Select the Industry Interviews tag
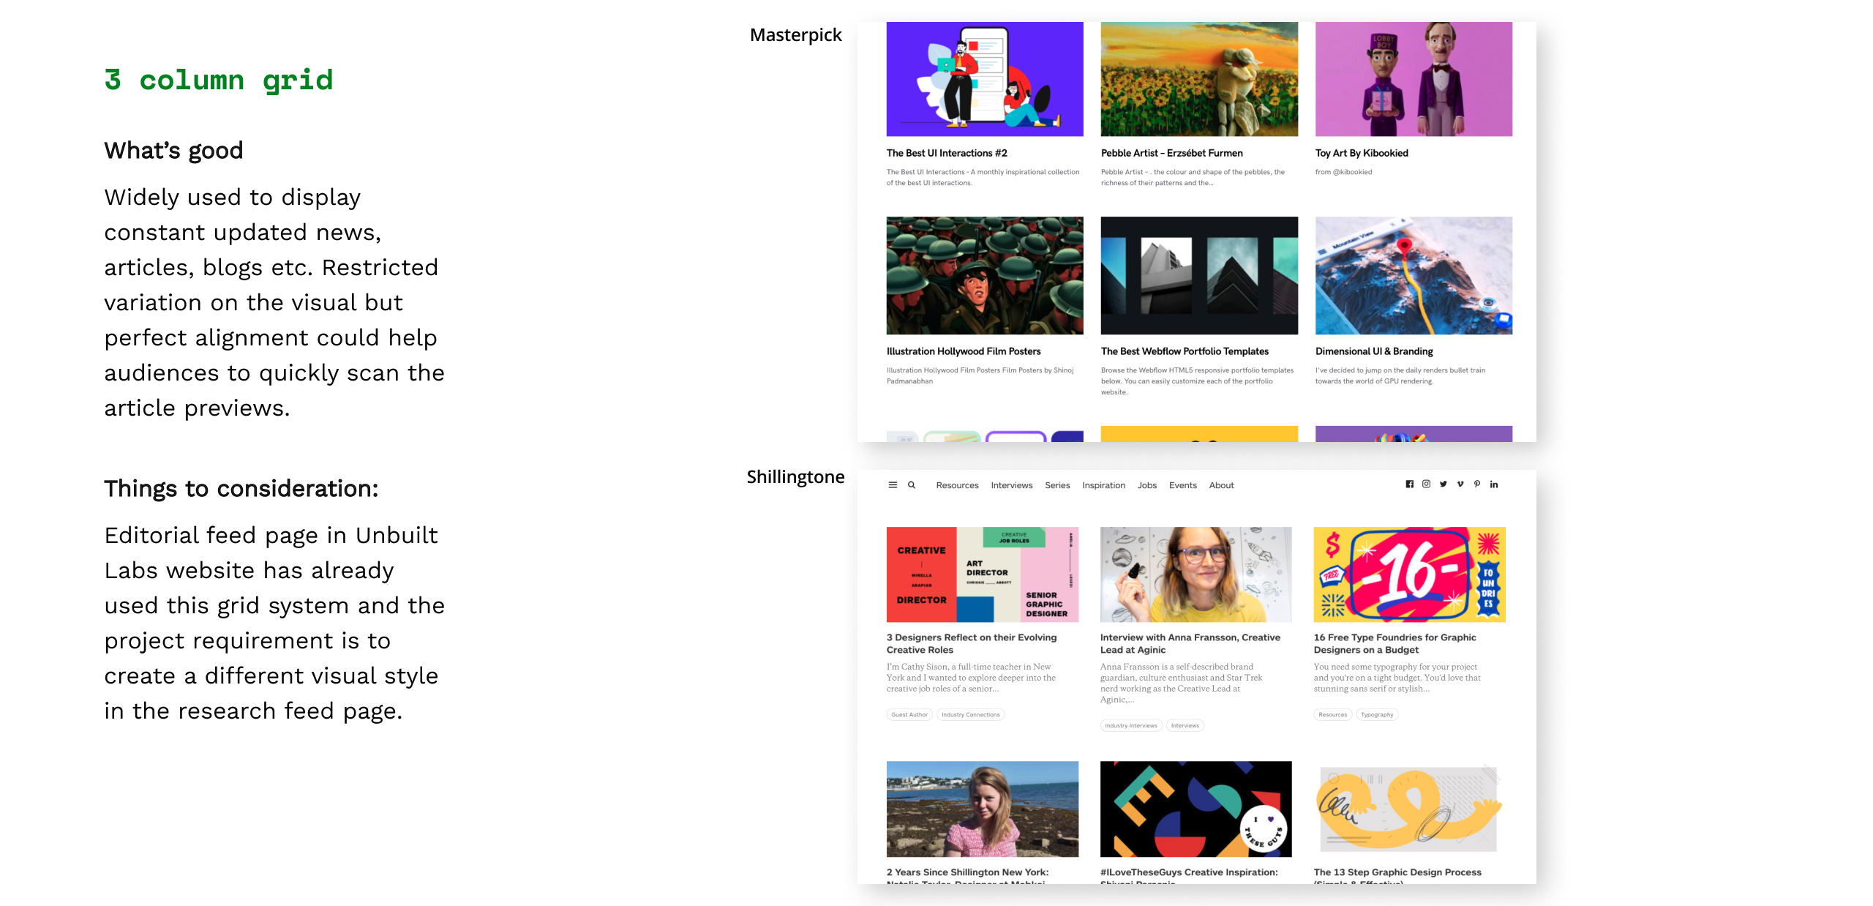 click(x=1131, y=726)
